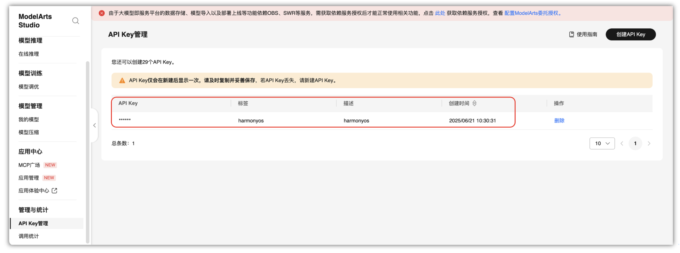Click the 模型训练 section heading
Screen dimensions: 680x253
click(x=30, y=73)
